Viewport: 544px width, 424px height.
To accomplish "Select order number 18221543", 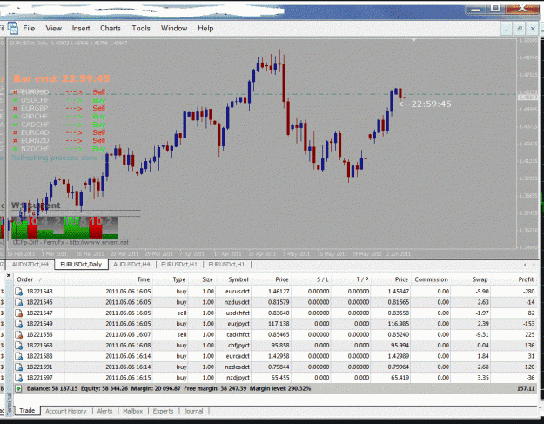I will click(39, 292).
